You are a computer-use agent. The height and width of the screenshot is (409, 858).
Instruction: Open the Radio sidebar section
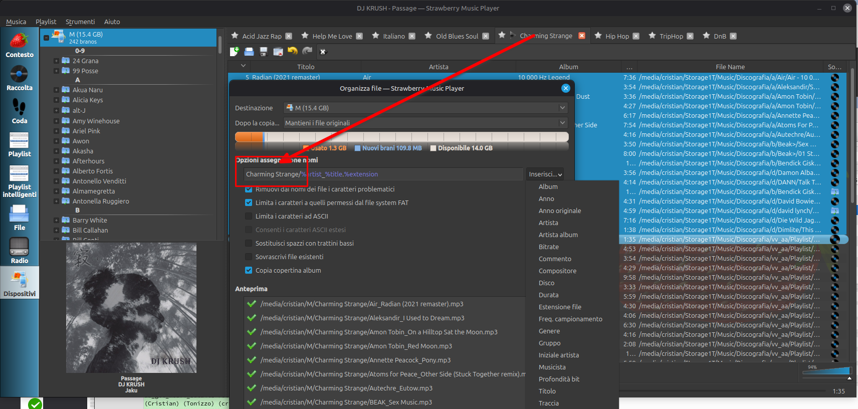(x=19, y=250)
